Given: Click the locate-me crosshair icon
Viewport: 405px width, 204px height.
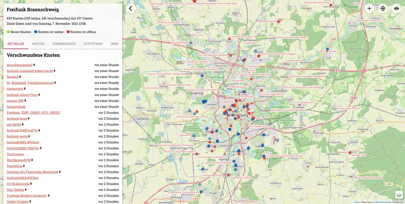Looking at the screenshot, I should (383, 8).
